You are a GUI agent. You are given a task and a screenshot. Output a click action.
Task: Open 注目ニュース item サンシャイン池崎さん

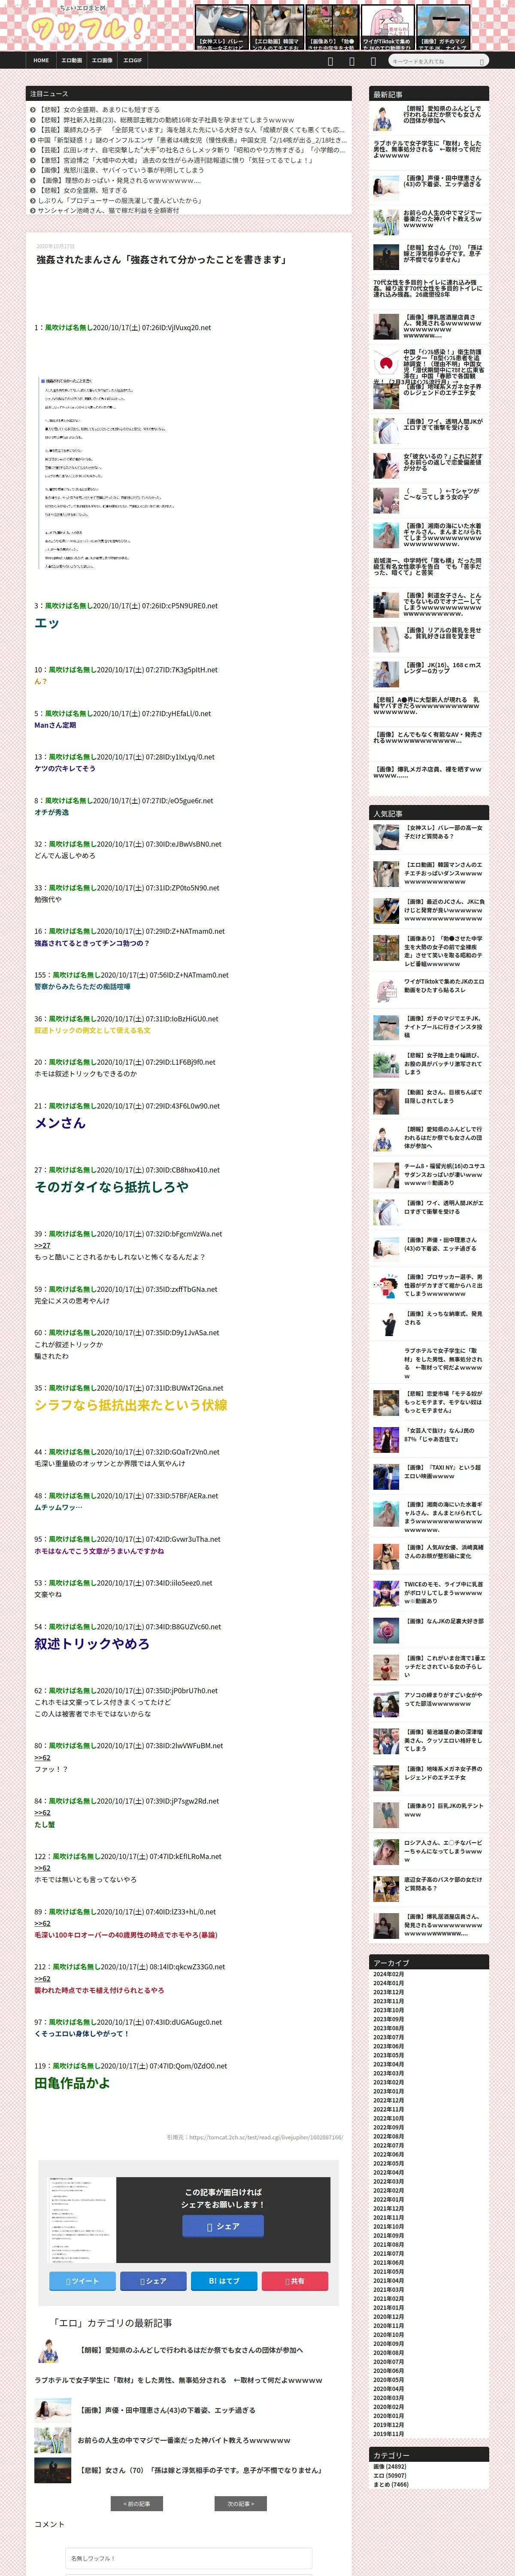pos(108,210)
